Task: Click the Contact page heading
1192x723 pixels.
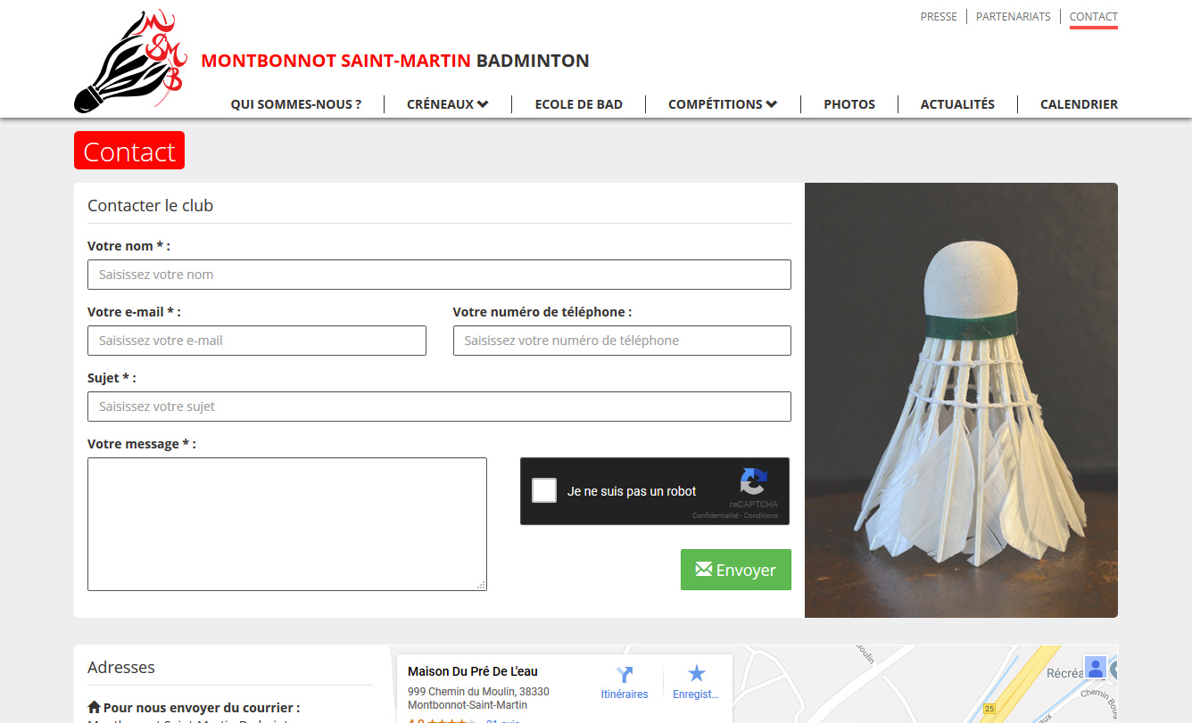Action: (x=129, y=151)
